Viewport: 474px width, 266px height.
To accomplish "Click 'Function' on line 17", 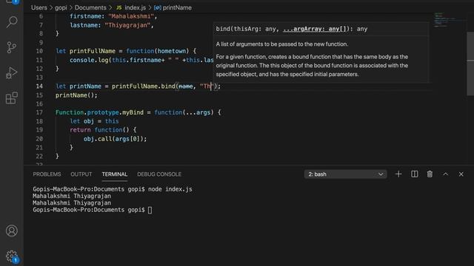I will click(x=70, y=112).
